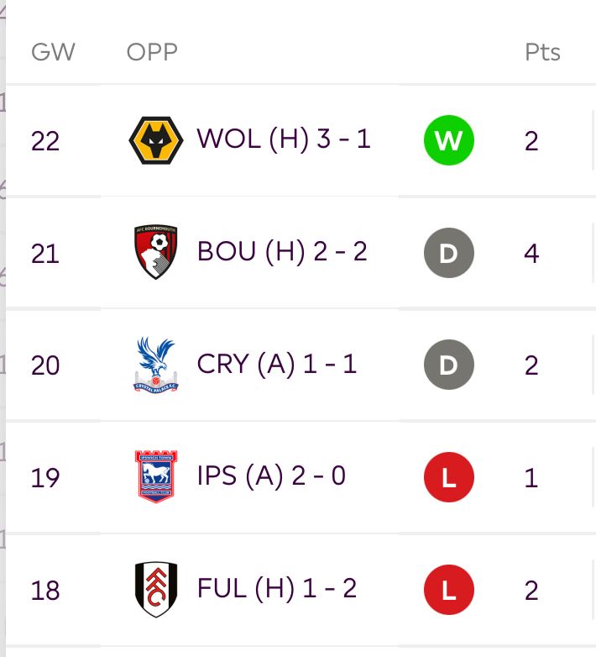
Task: Click the D badge for Crystal Palace match
Action: pos(448,365)
